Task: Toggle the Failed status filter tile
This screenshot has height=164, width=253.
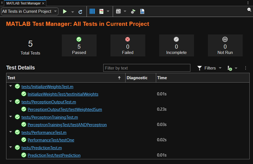Action: click(x=128, y=46)
